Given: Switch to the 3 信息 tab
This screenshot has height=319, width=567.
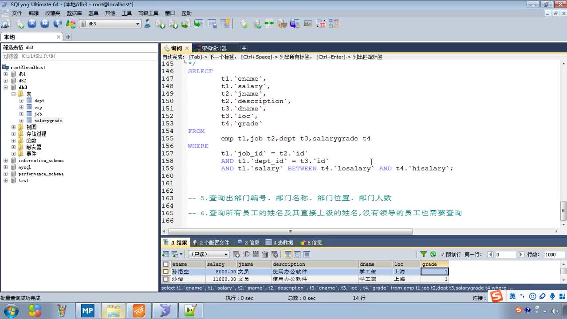Looking at the screenshot, I should pos(248,242).
